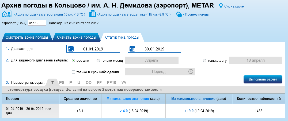The height and width of the screenshot is (121, 288).
Task: Switch to 'Смотреть архив погоды' tab
Action: [x=26, y=37]
